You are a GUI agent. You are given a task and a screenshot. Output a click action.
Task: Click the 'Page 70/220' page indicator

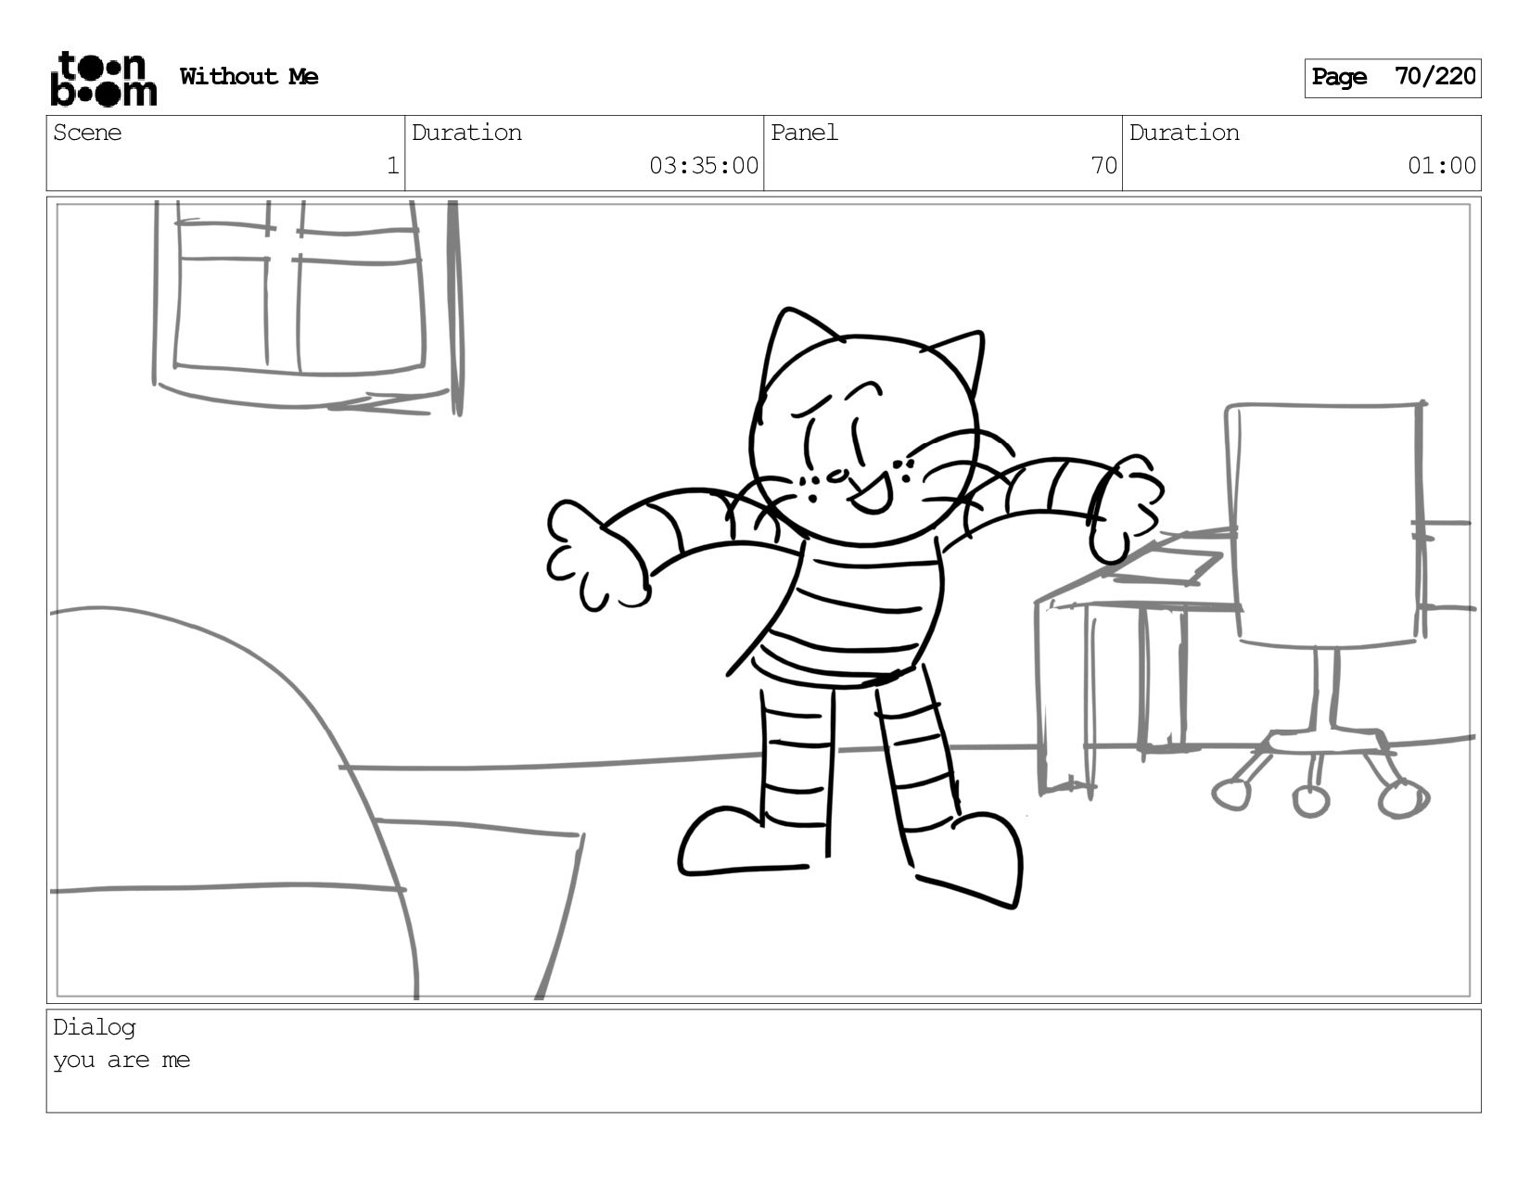(1393, 78)
